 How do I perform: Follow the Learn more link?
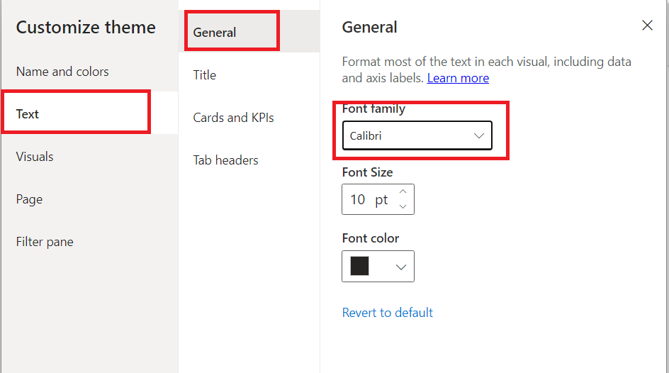click(458, 78)
